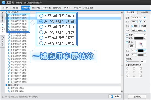Open the 描边 color dropdown arrow
Viewport: 151px width, 100px height.
pos(145,55)
